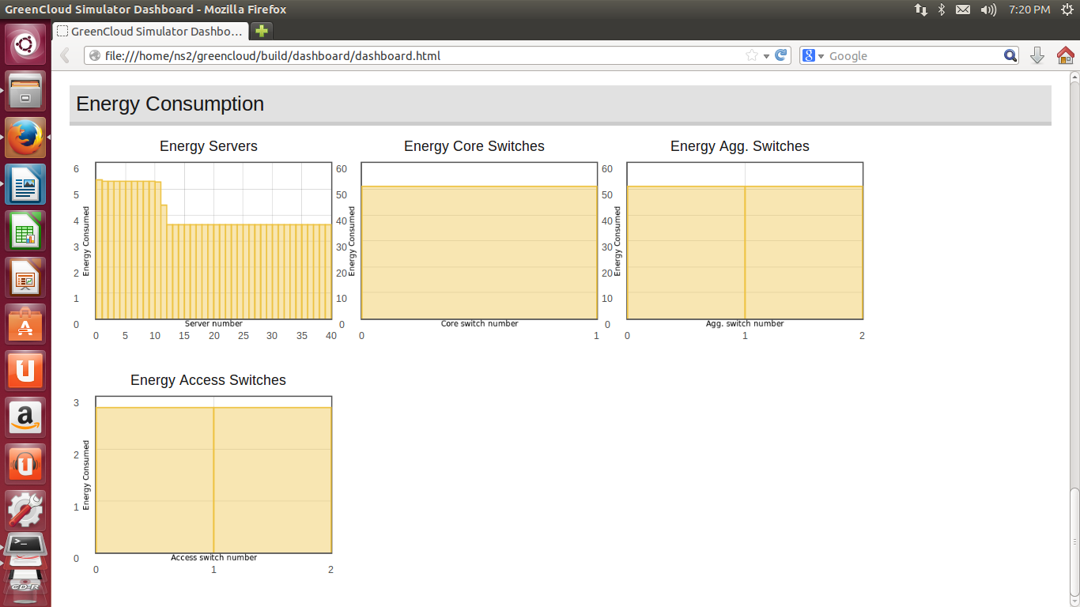The height and width of the screenshot is (607, 1080).
Task: Click the Energy Servers chart title
Action: [x=209, y=146]
